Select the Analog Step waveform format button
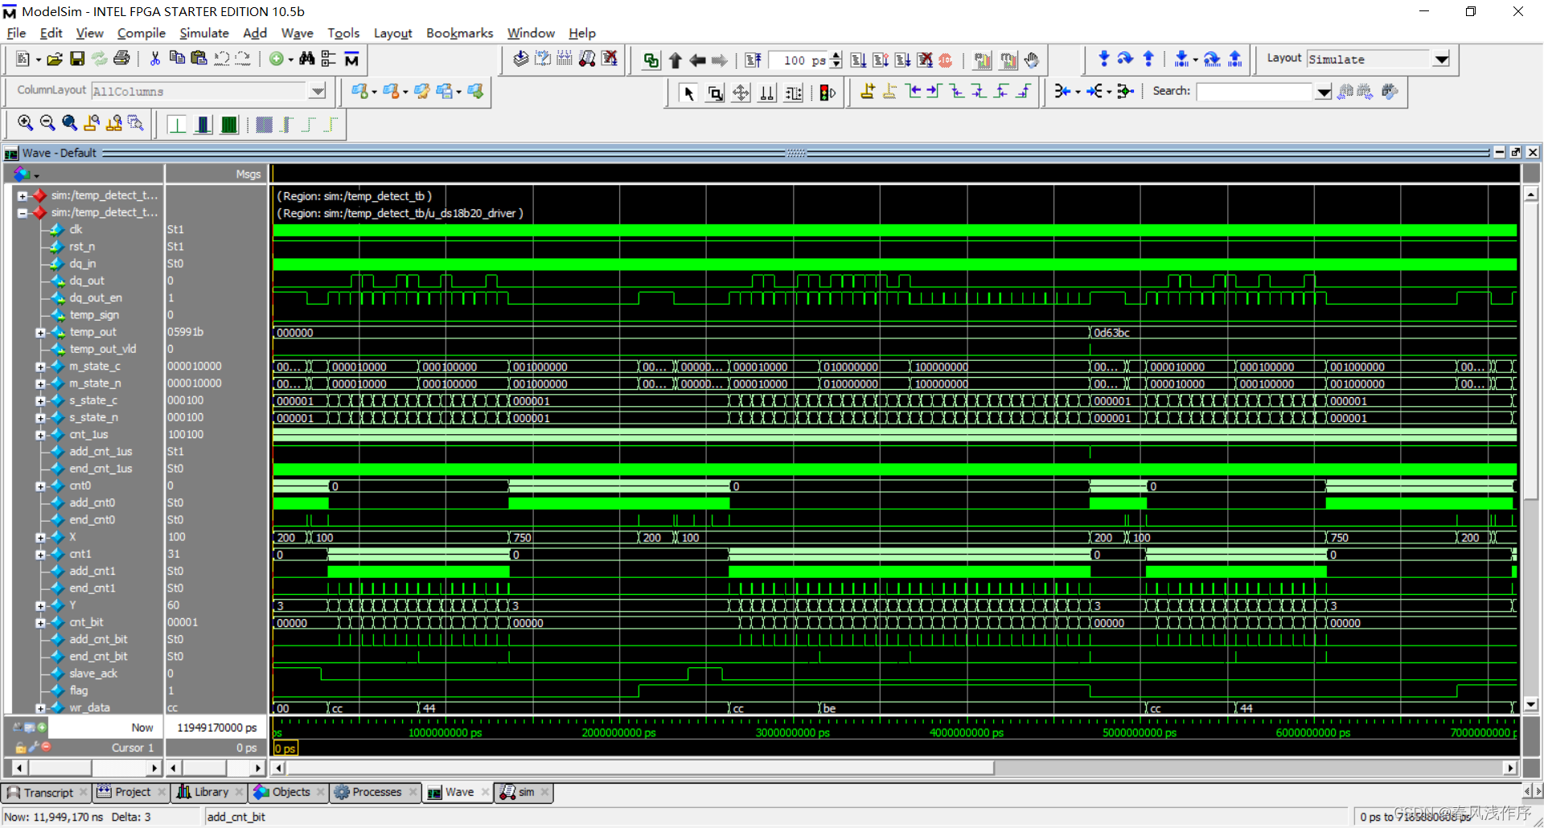 tap(203, 125)
